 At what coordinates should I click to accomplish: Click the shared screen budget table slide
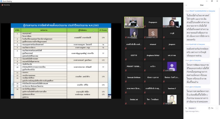pyautogui.click(x=61, y=61)
